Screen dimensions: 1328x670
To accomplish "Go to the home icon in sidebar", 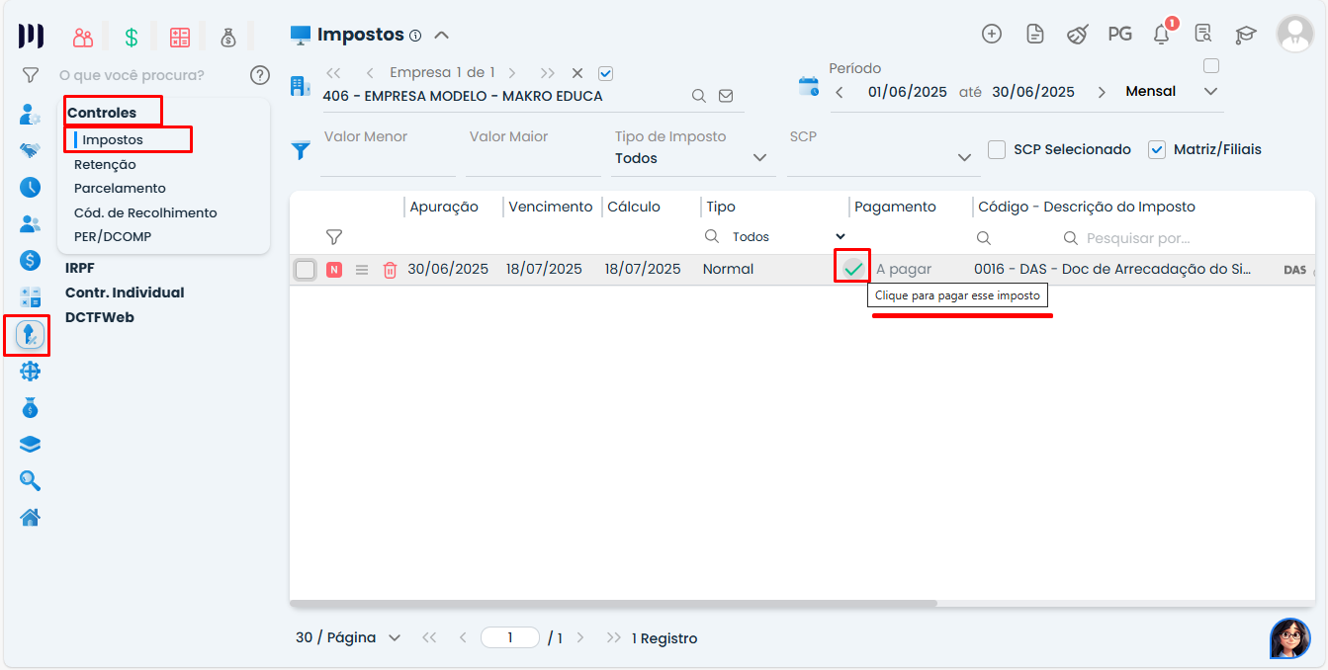I will (30, 517).
